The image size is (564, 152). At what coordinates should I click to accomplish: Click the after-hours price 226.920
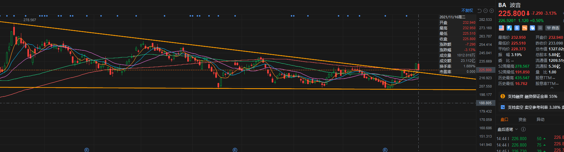coord(506,21)
